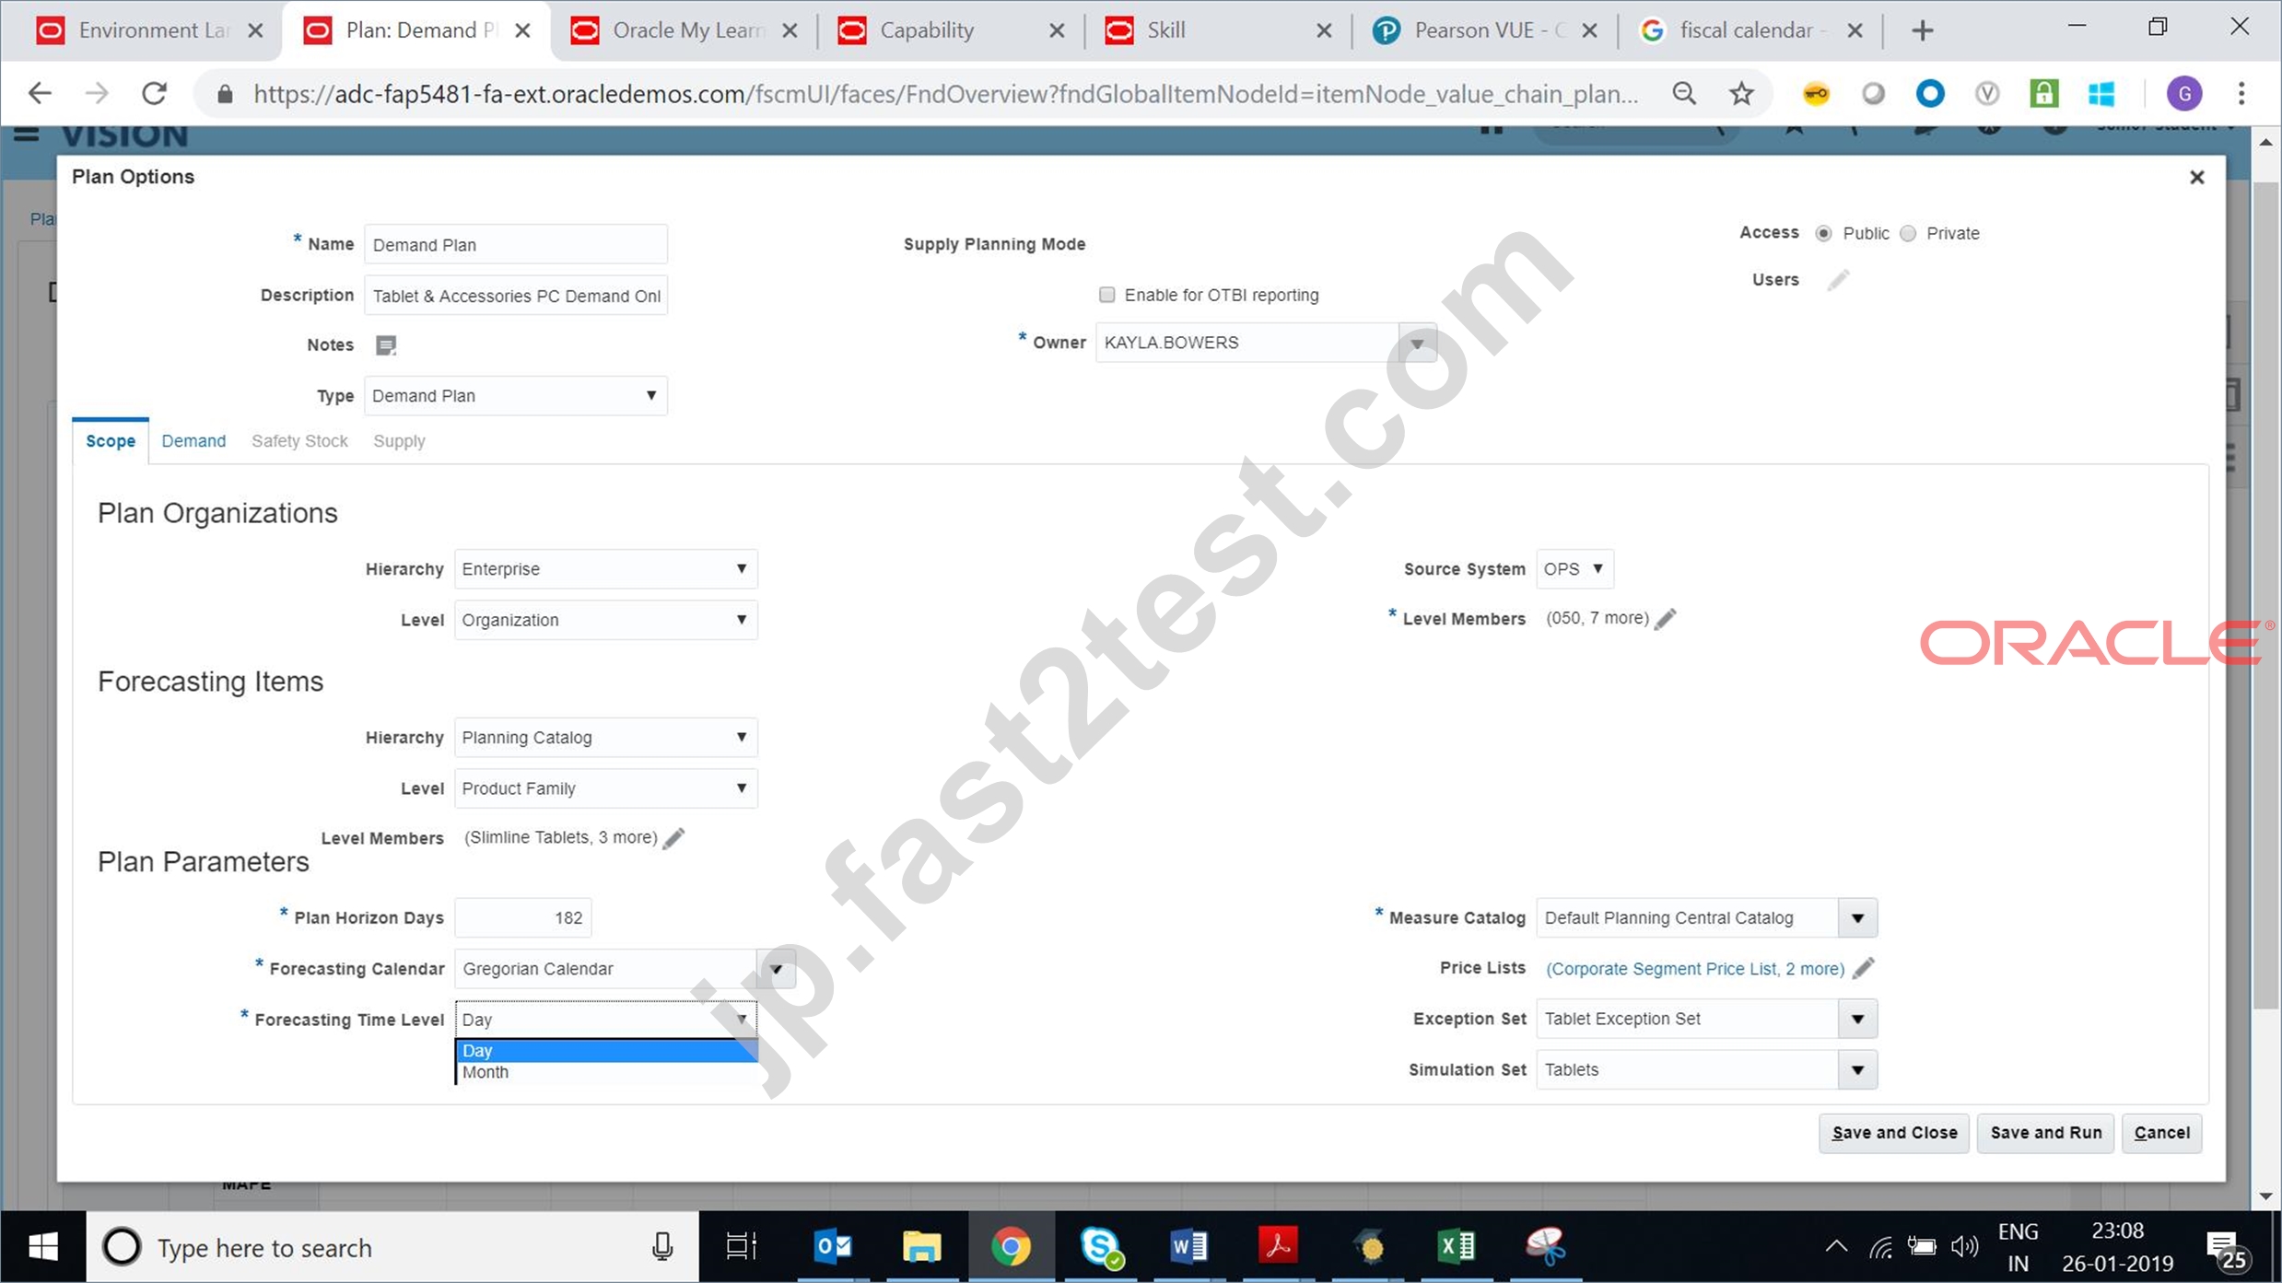The height and width of the screenshot is (1283, 2282).
Task: Open Chrome from the taskbar
Action: tap(1011, 1247)
